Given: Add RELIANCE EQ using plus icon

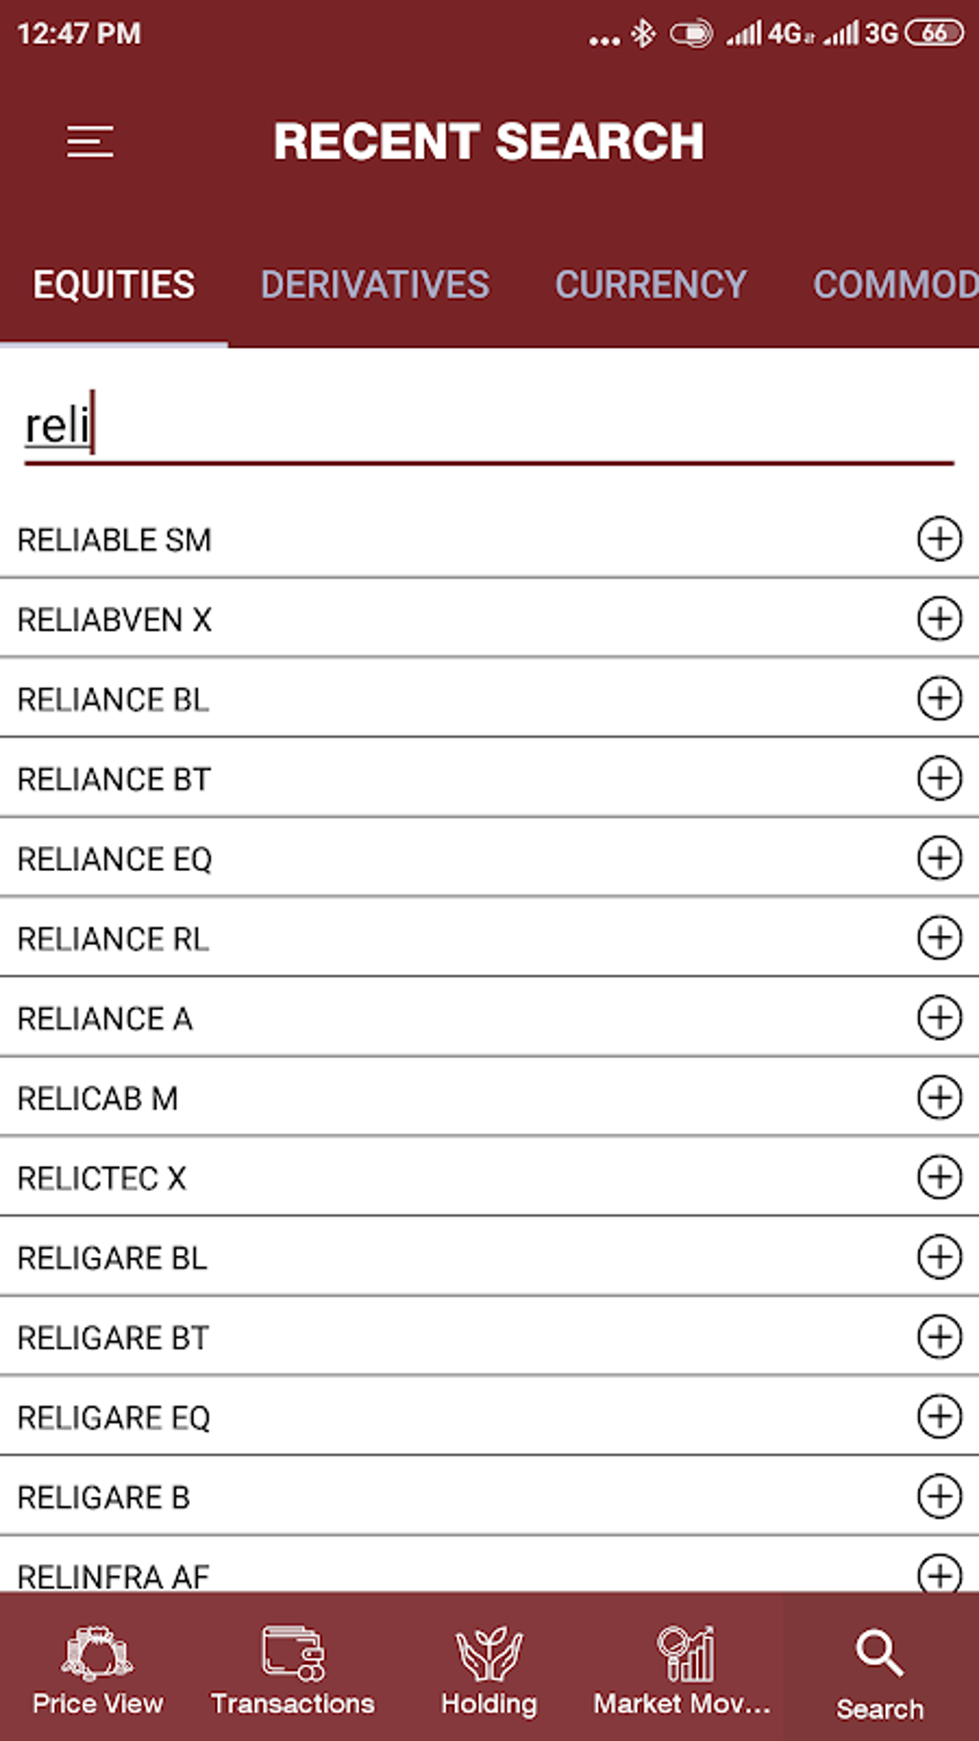Looking at the screenshot, I should (x=939, y=858).
